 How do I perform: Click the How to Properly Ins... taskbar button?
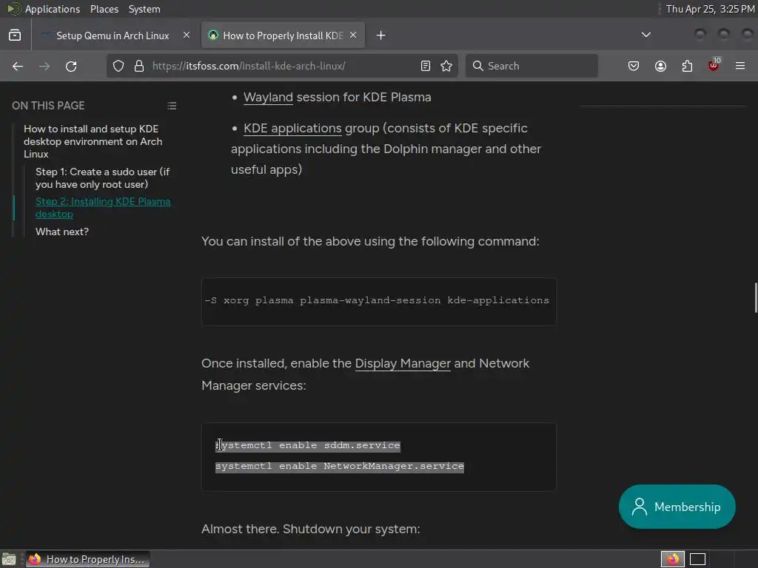[87, 559]
